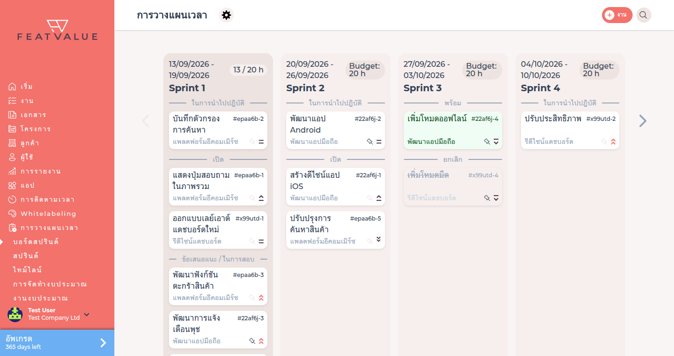
Task: Open การจัดทำงบประมาณ submenu link
Action: pyautogui.click(x=50, y=284)
